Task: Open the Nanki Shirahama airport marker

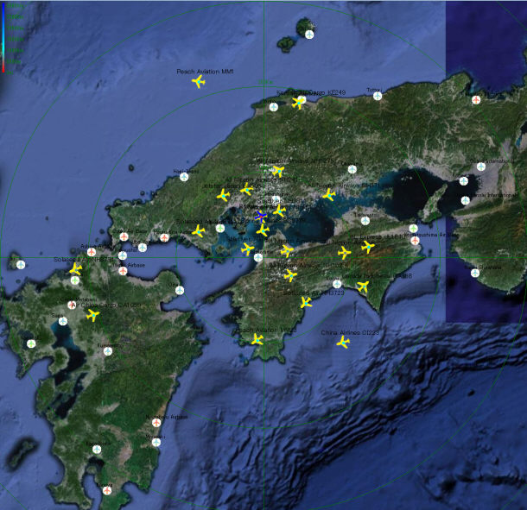Action: [x=474, y=273]
